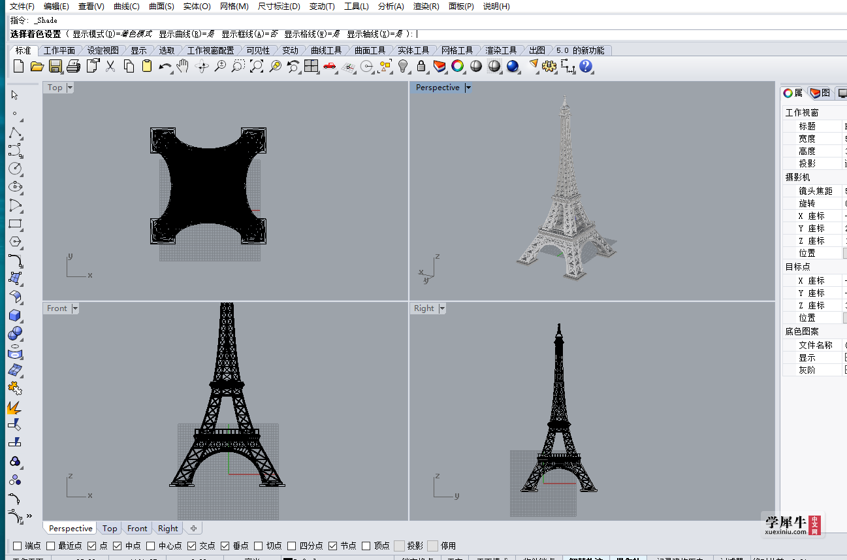Select the Front tab at the bottom
Image resolution: width=847 pixels, height=560 pixels.
(x=137, y=529)
